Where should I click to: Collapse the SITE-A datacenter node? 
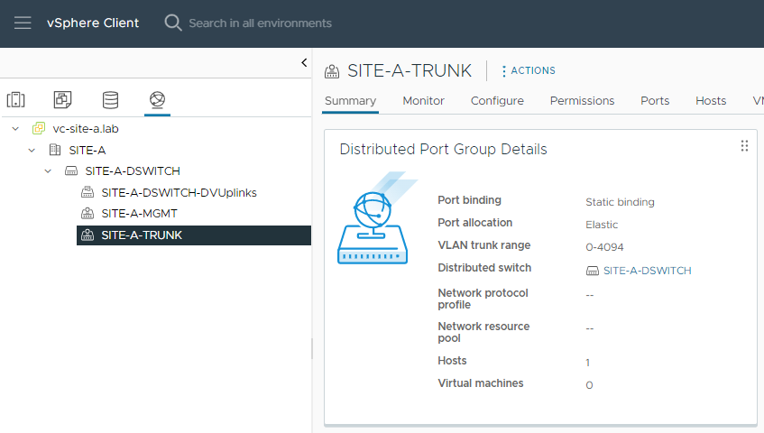pyautogui.click(x=32, y=150)
